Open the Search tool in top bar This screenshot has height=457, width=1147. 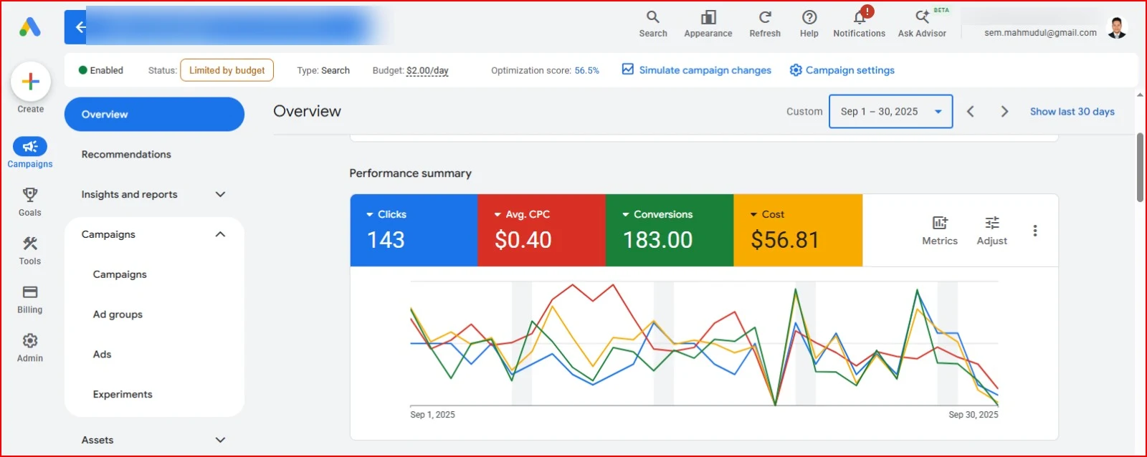653,24
